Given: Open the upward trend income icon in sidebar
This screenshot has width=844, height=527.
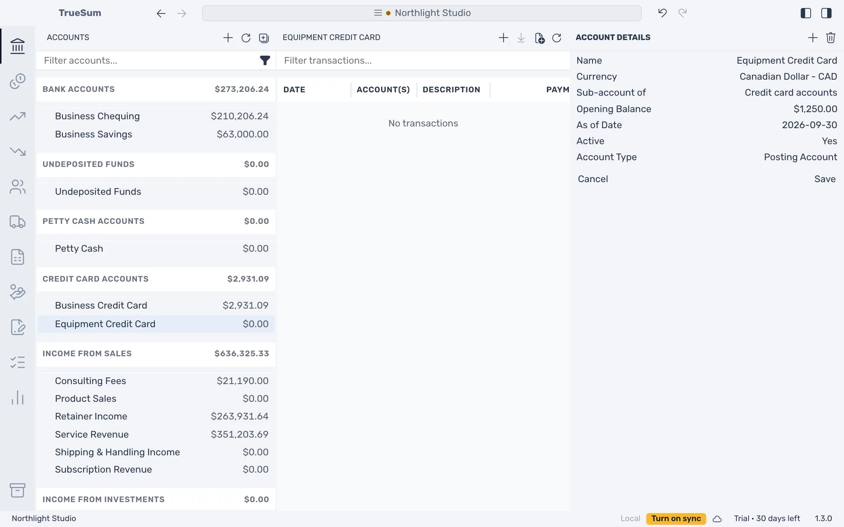Looking at the screenshot, I should coord(17,116).
